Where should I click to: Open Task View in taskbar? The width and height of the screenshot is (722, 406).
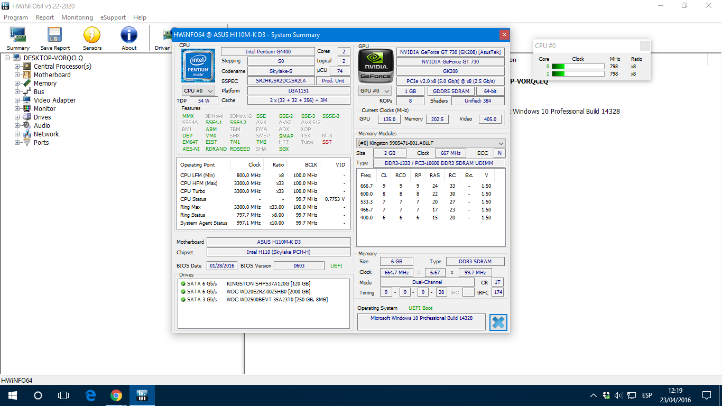pos(63,395)
